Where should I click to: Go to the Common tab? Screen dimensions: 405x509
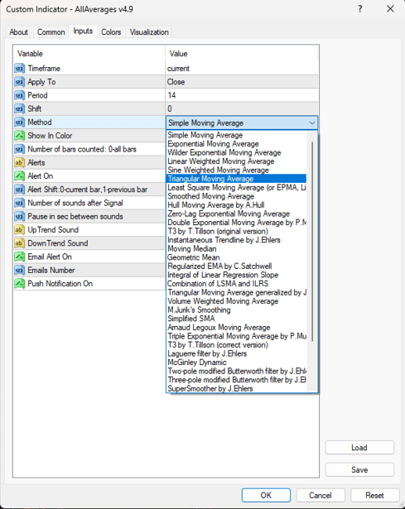click(51, 32)
